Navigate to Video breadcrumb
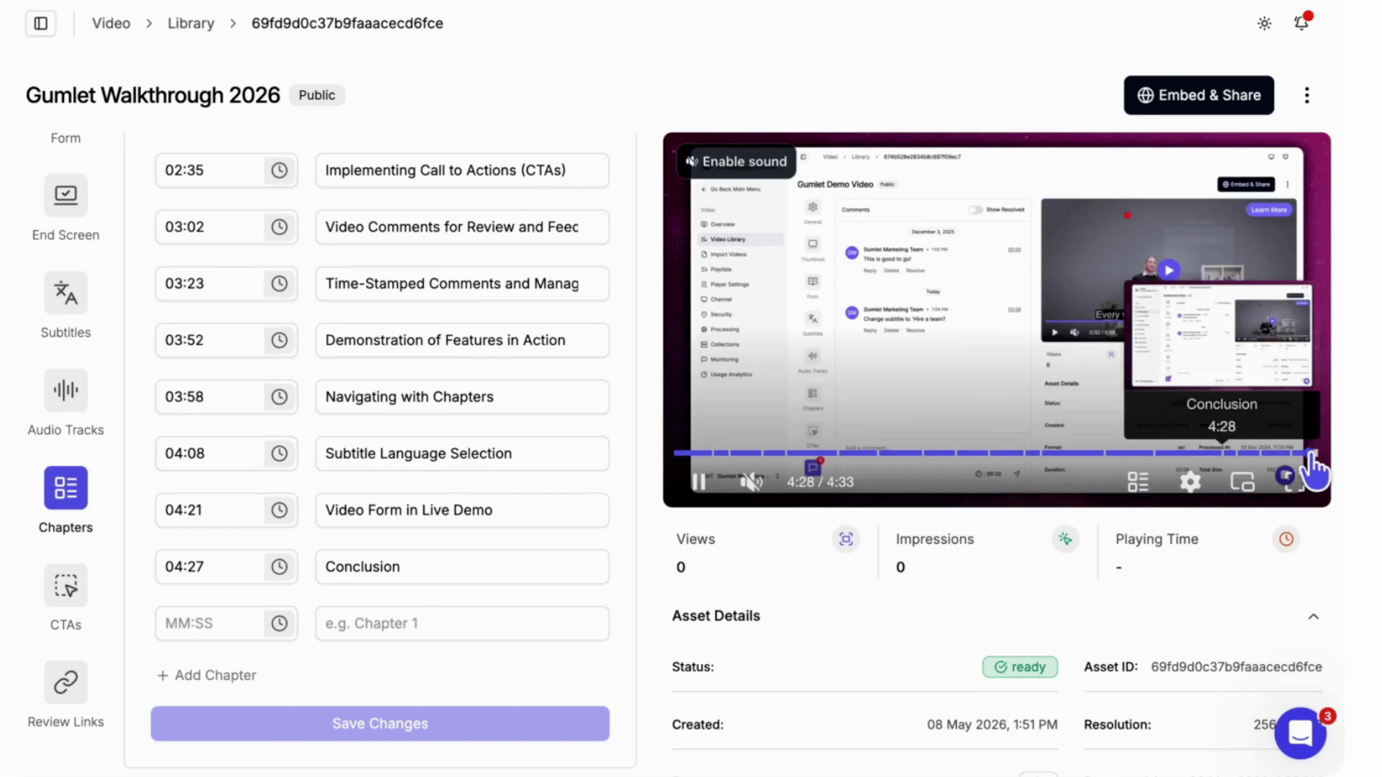Screen dimensions: 1382x777 (111, 23)
